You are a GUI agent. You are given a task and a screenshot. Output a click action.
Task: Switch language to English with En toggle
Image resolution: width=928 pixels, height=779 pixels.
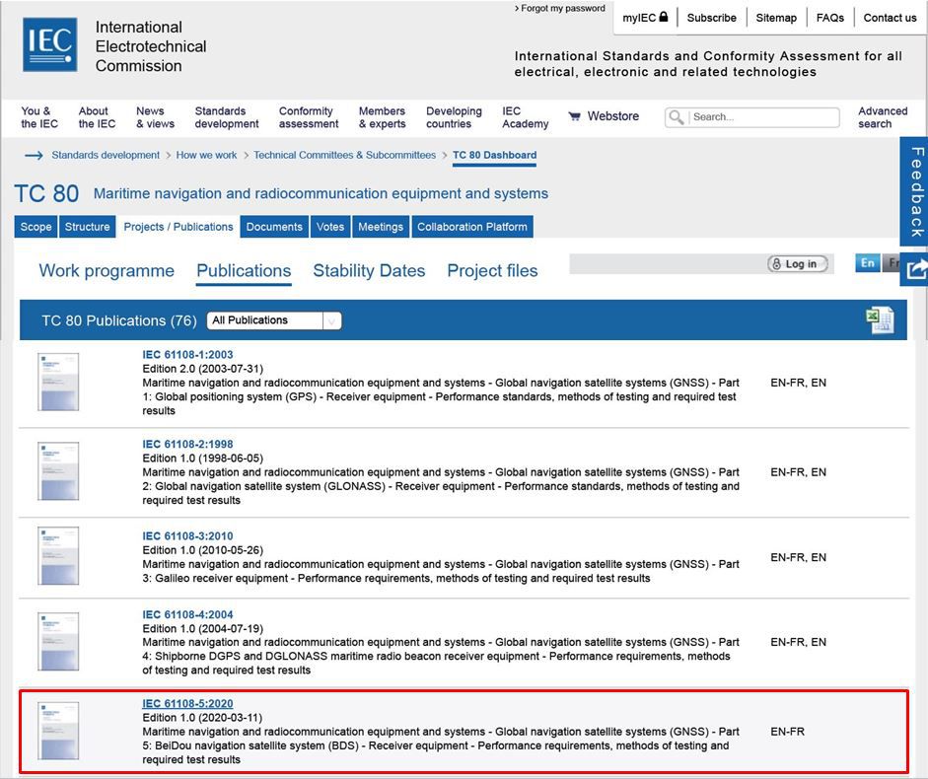[x=867, y=263]
